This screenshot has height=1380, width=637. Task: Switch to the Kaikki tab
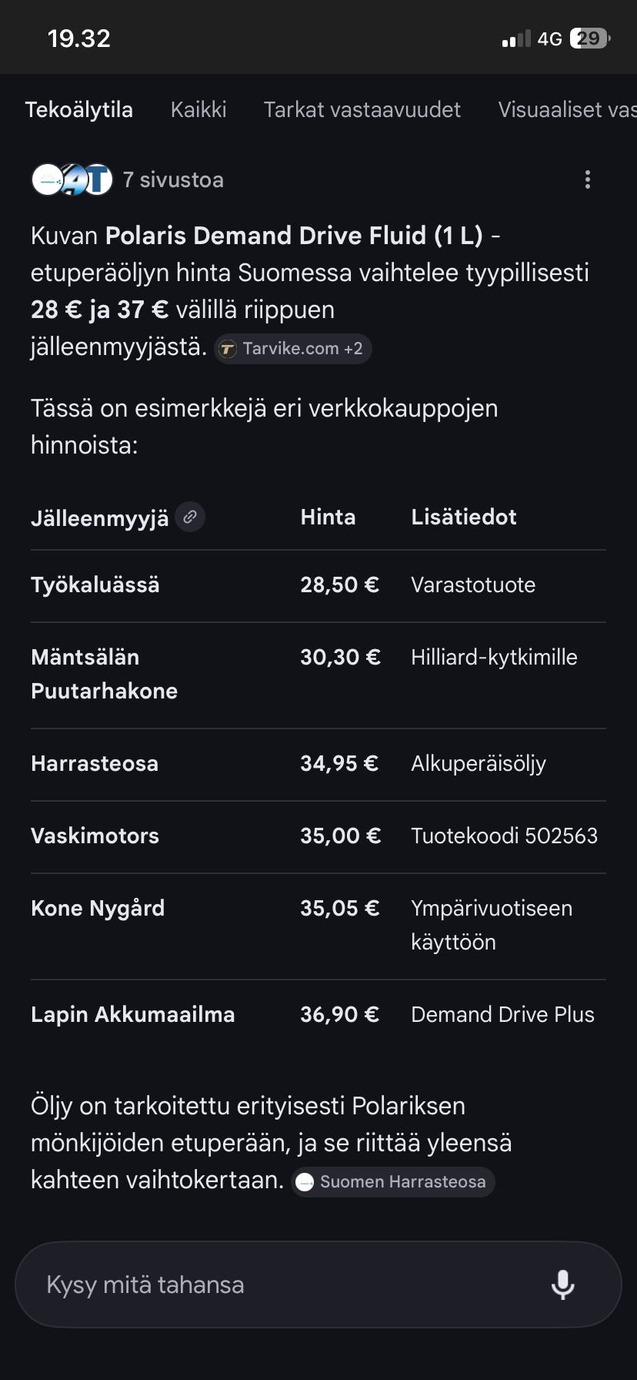[198, 109]
